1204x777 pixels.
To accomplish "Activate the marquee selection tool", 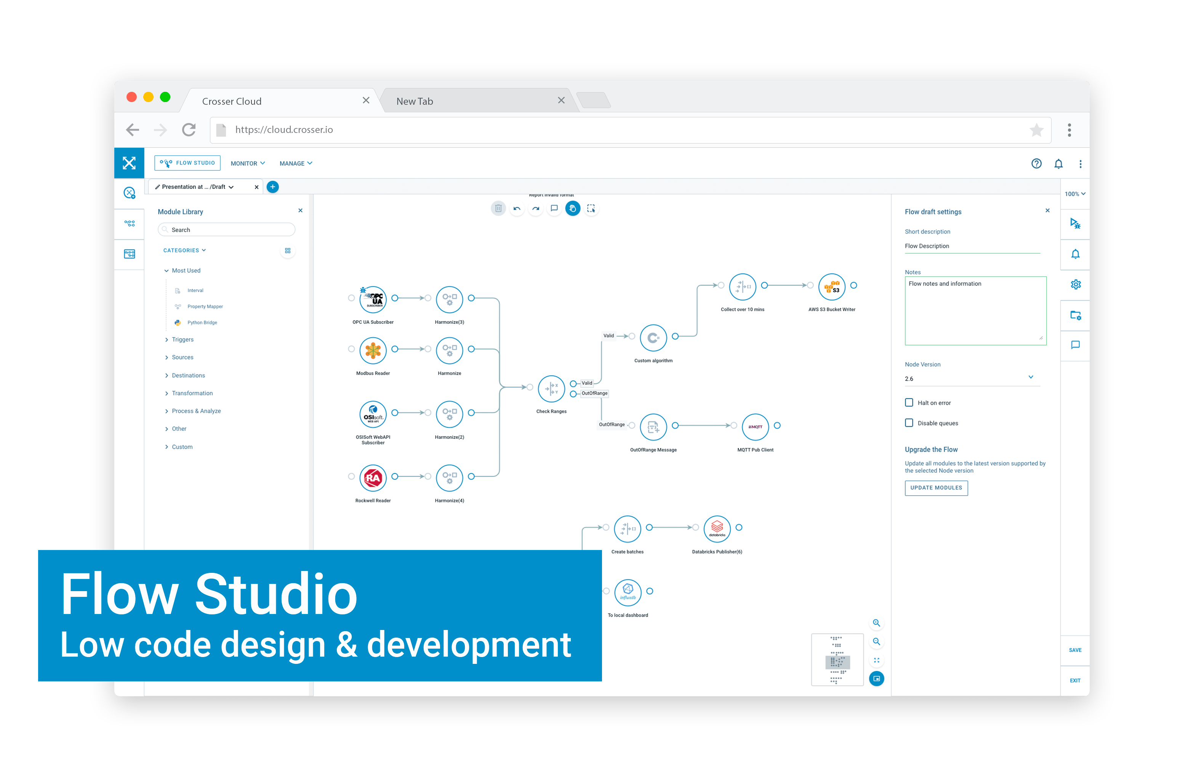I will click(x=591, y=208).
